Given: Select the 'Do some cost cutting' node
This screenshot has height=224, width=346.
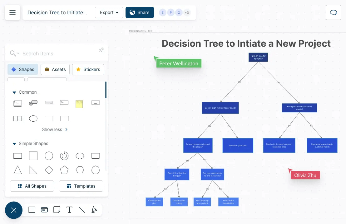Looking at the screenshot, I should (179, 202).
